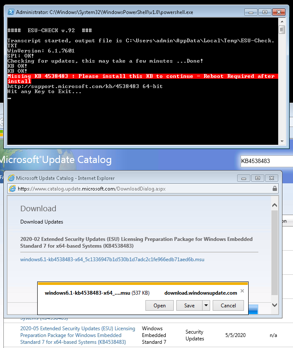293x348 pixels.
Task: Click the 5/5/2020 date cell
Action: 235,335
